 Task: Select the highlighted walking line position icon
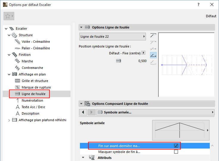[153, 55]
